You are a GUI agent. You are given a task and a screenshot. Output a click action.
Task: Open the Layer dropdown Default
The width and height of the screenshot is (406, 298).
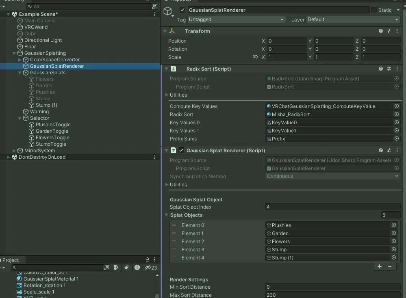point(353,19)
